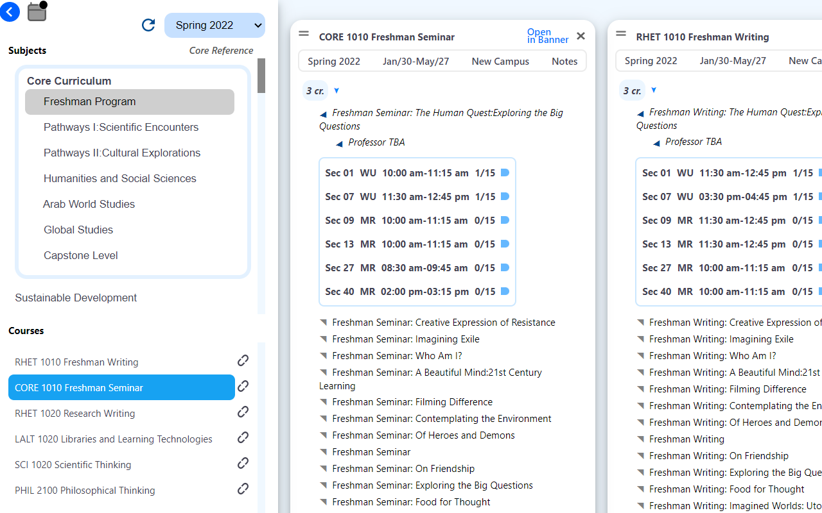
Task: Open the calendar schedule icon
Action: [x=37, y=11]
